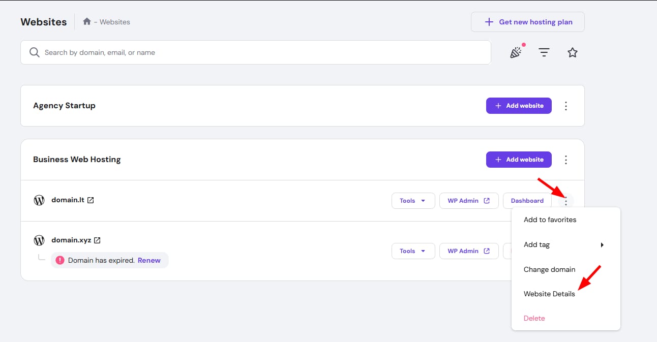
Task: Open Agency Startup three-dot options menu
Action: click(566, 106)
